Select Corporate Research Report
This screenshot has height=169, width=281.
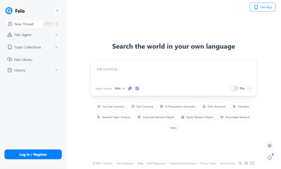pos(156,117)
